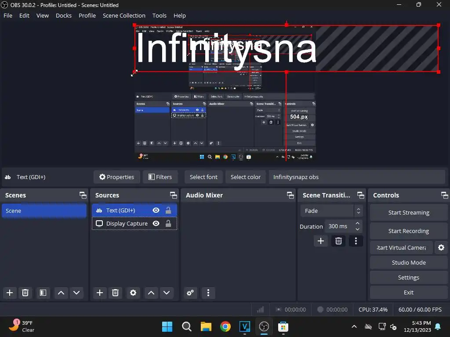Undock the Scenes panel

point(83,195)
